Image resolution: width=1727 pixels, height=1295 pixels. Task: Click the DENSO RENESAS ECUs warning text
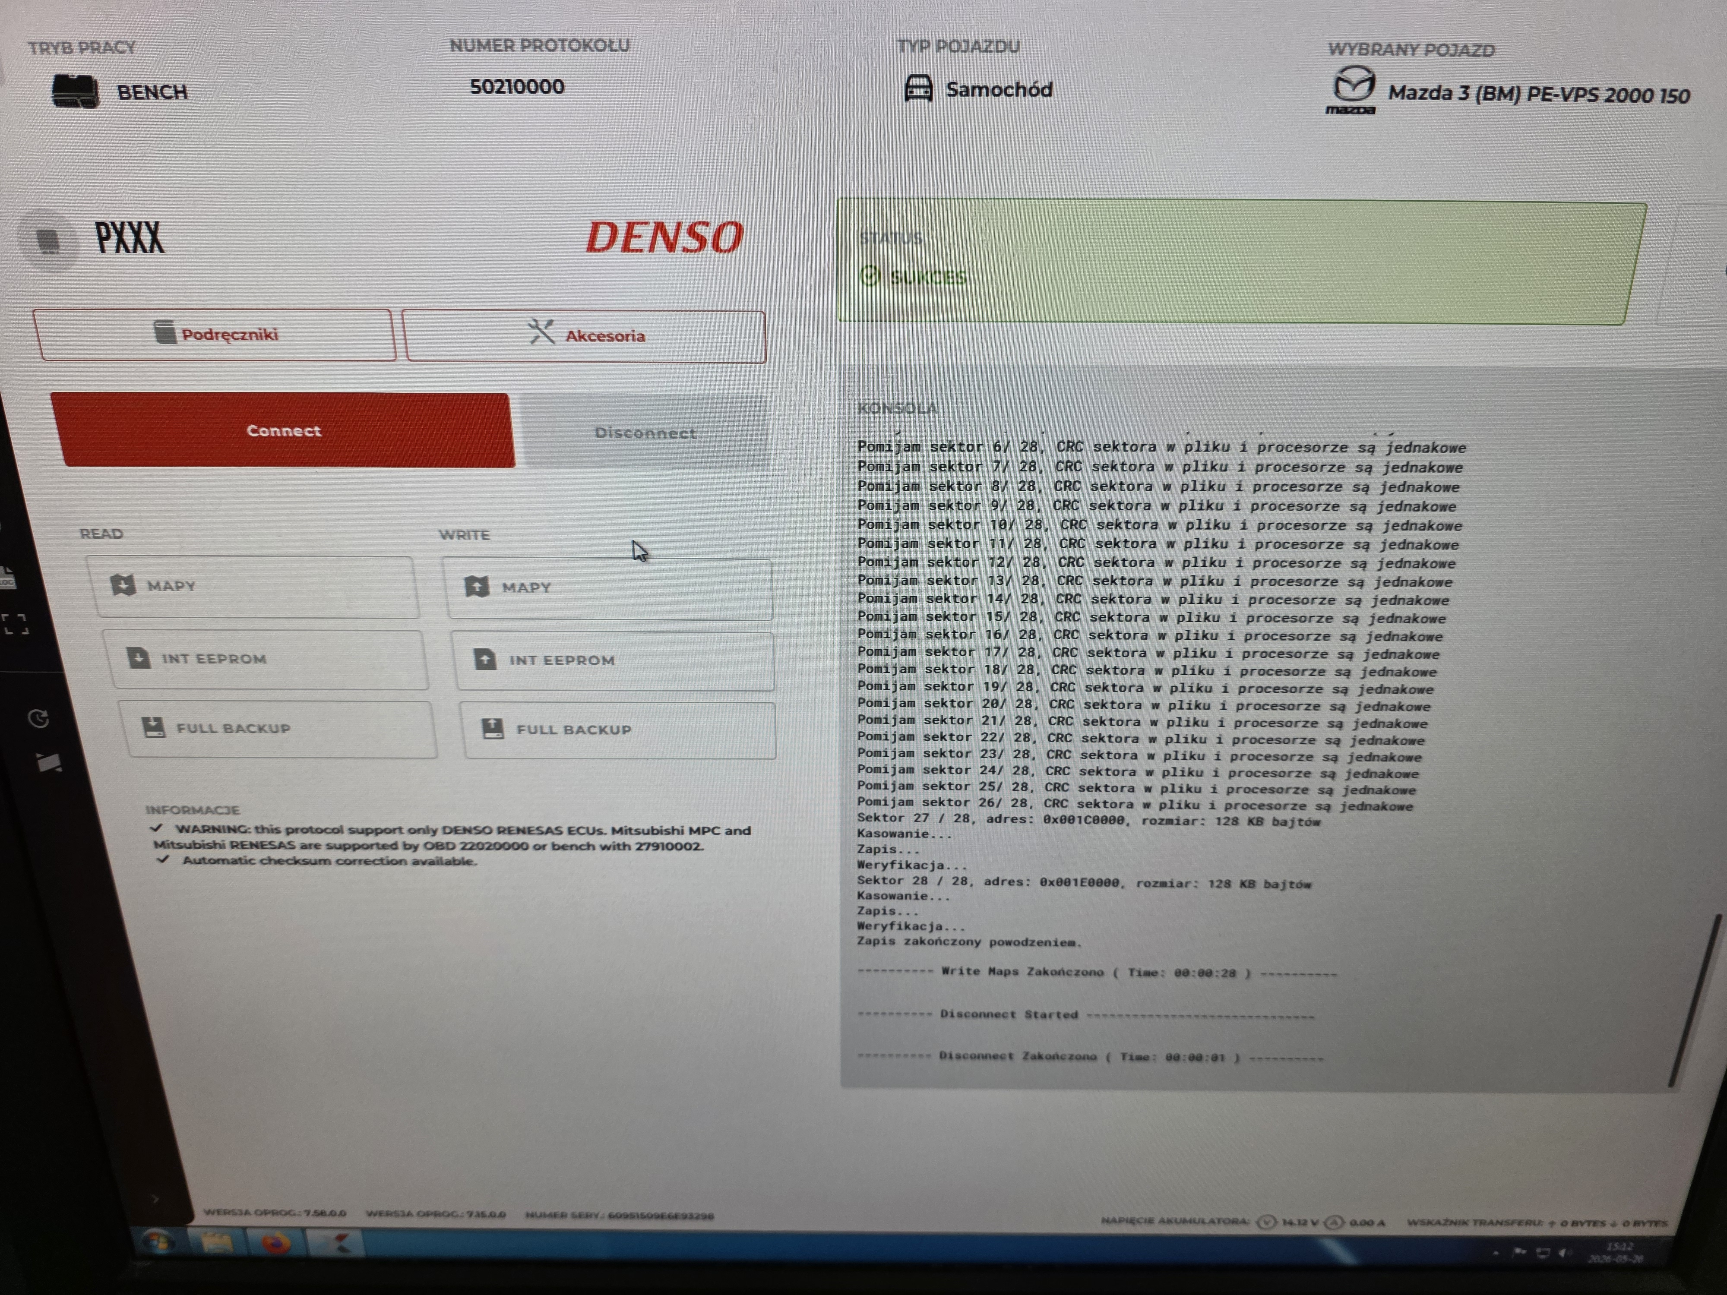coord(451,837)
